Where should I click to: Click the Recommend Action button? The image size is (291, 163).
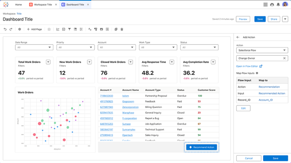(x=202, y=147)
